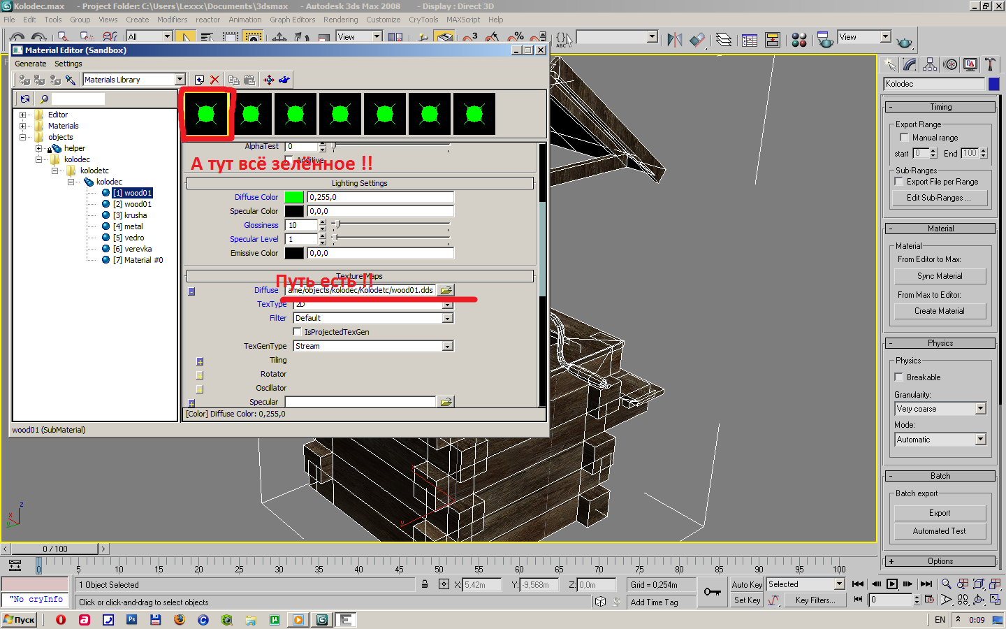This screenshot has width=1006, height=629.
Task: Click the Create Material button
Action: (940, 311)
